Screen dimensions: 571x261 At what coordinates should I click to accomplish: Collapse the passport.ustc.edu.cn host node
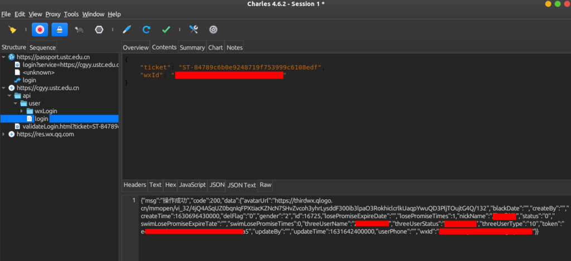pos(4,57)
